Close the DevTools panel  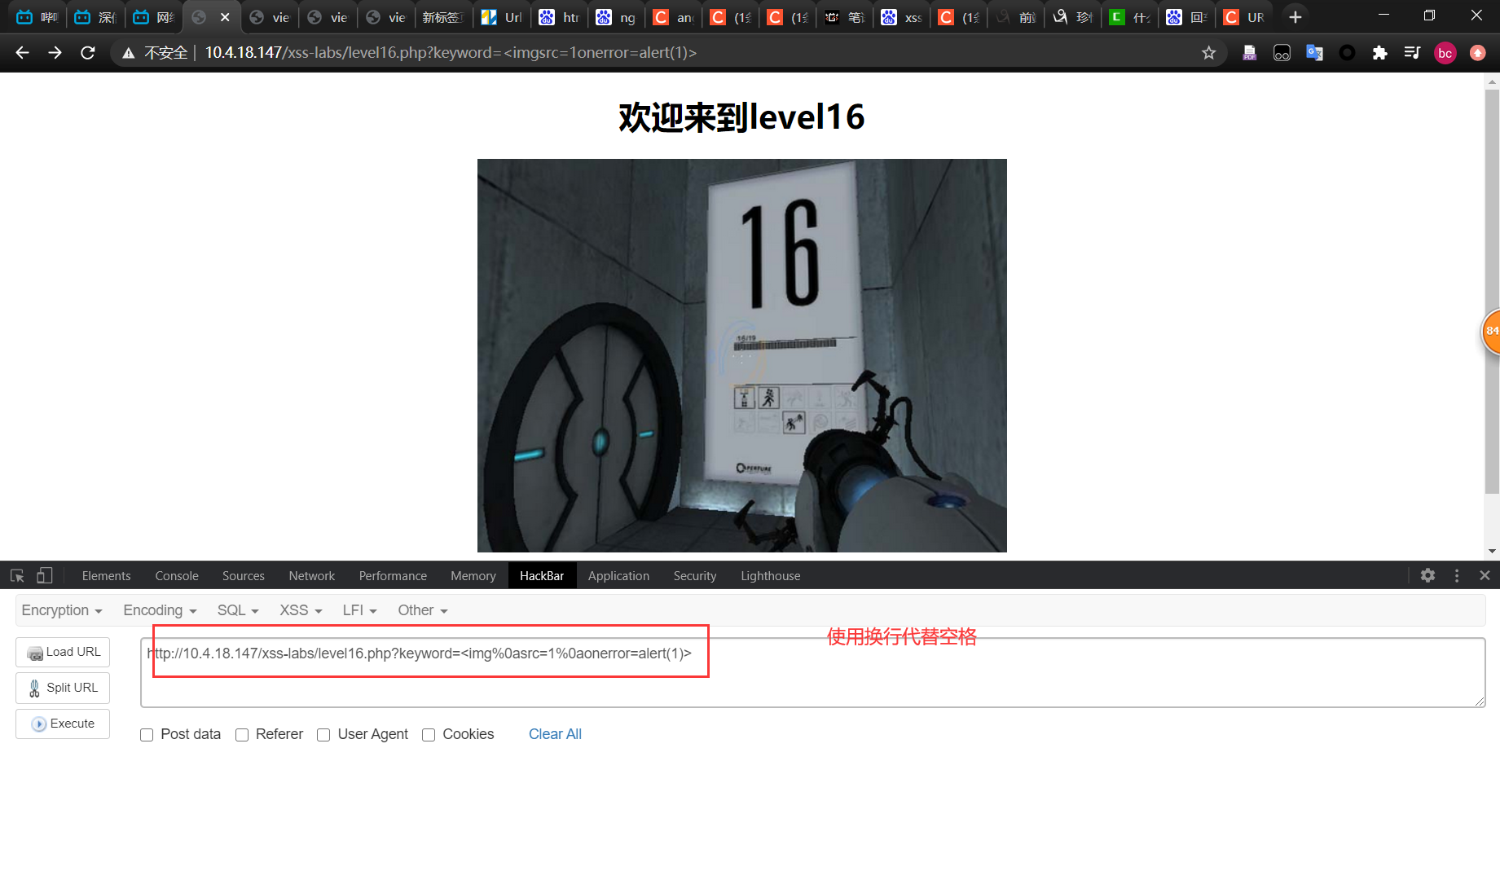(1485, 575)
